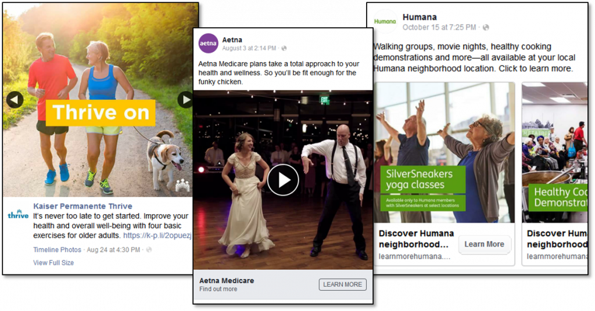Click the October 15 at 7:25 PM timestamp

tap(439, 27)
